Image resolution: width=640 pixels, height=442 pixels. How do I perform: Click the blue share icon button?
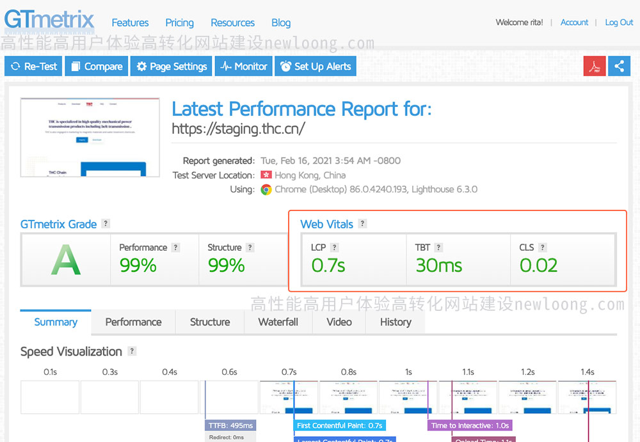[619, 67]
